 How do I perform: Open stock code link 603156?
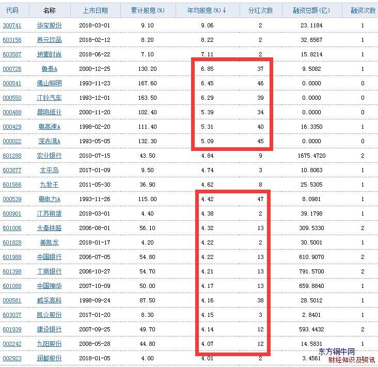pos(12,40)
